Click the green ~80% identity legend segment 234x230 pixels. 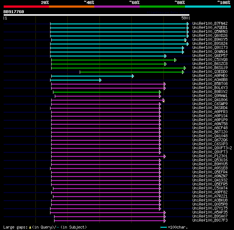coord(162,7)
